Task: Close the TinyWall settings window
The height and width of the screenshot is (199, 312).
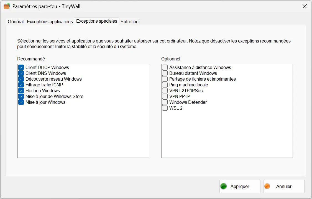Action: [x=305, y=6]
